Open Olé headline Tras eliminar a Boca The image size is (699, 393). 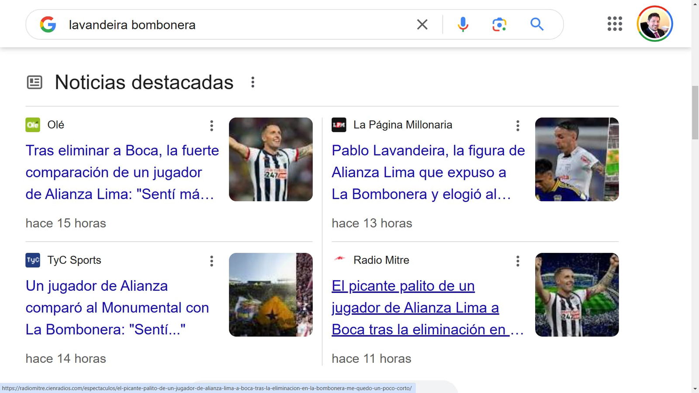[122, 172]
